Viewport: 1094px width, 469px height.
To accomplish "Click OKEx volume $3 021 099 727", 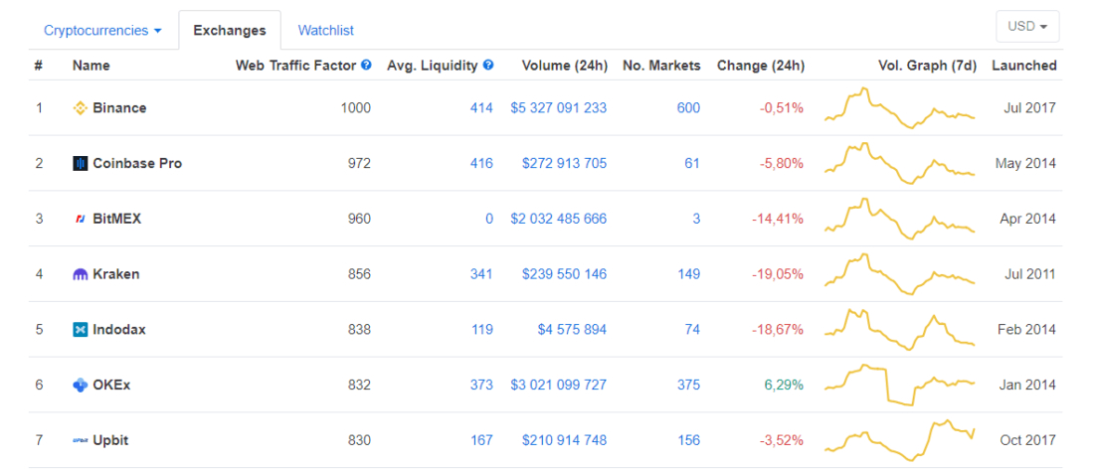I will [558, 385].
